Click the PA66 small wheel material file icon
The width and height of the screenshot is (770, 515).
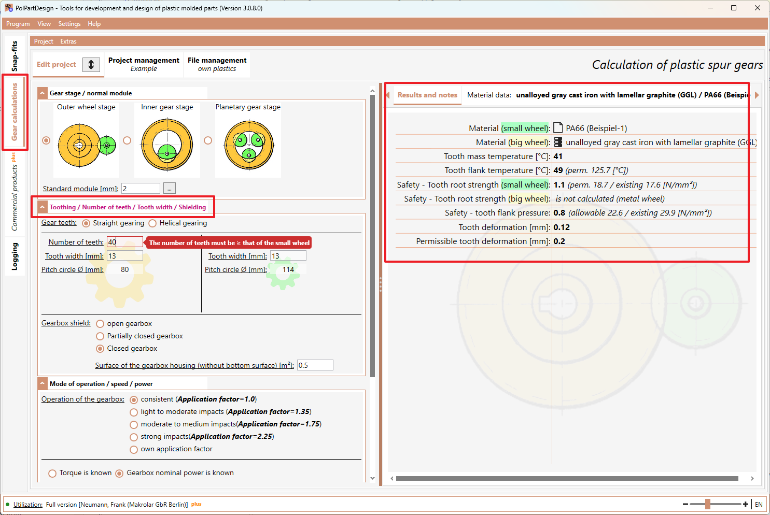tap(558, 128)
